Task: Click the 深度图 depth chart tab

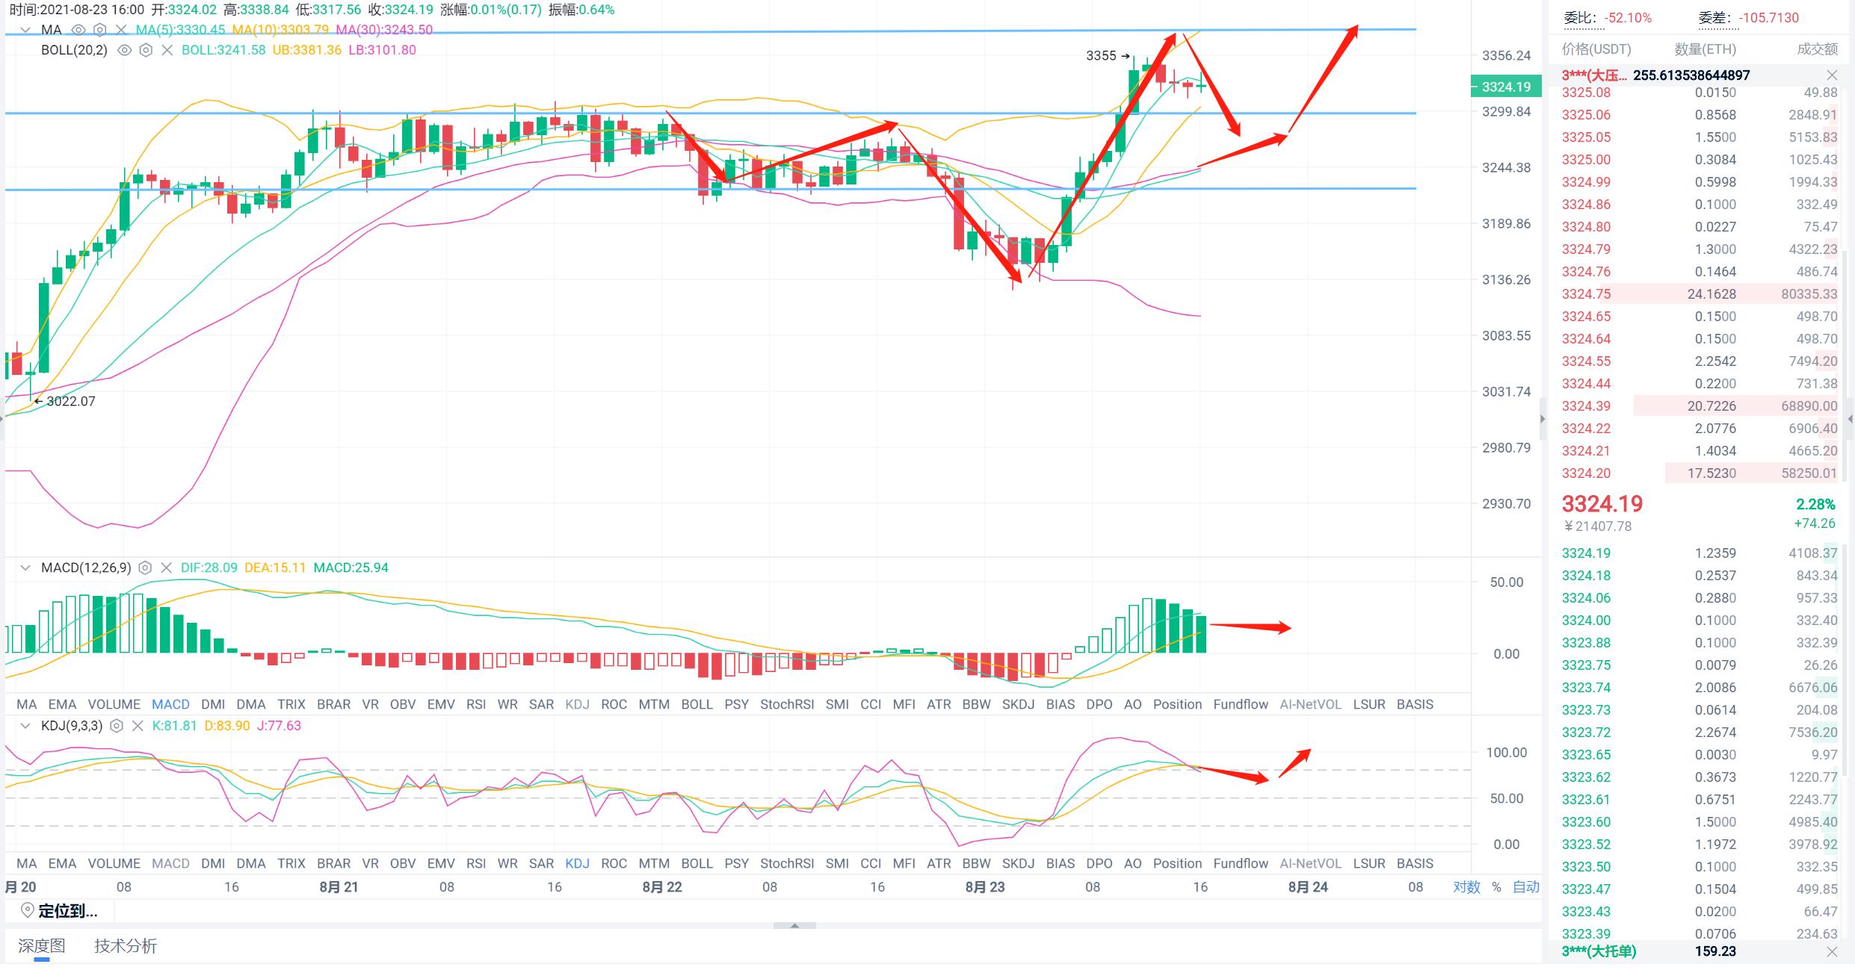Action: [x=42, y=946]
